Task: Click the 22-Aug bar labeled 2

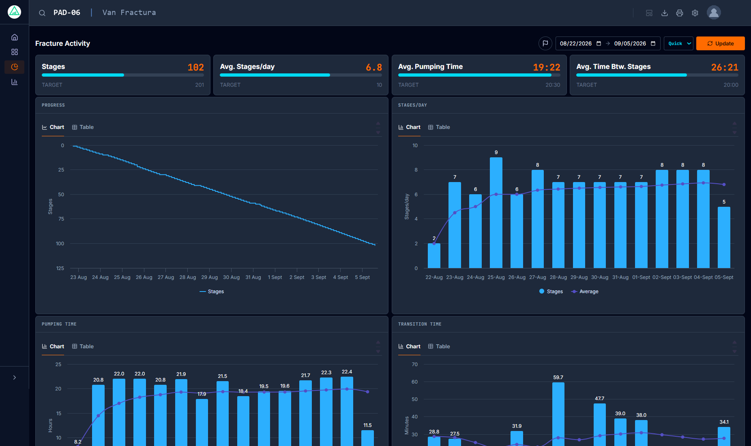Action: coord(434,256)
